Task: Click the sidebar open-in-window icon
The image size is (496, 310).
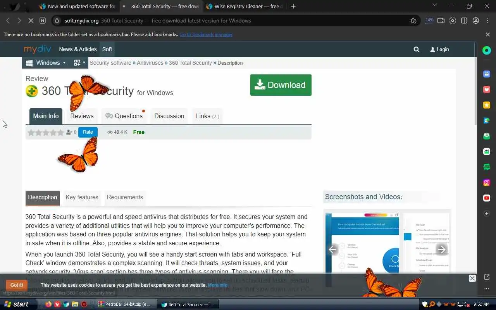Action: [487, 277]
